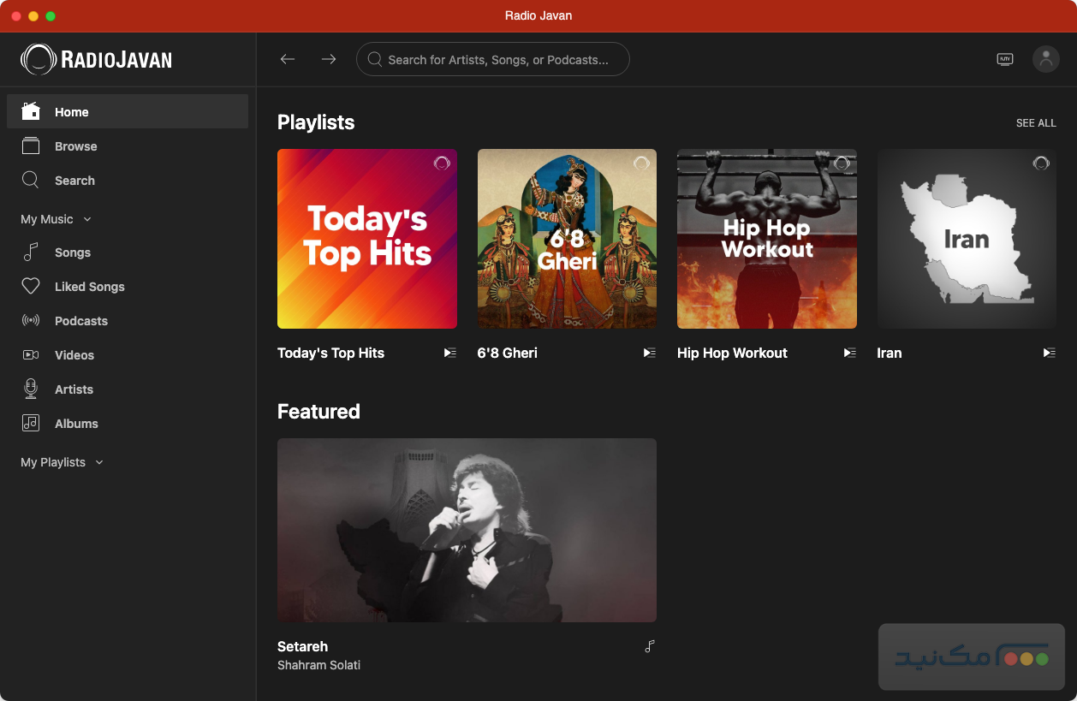Click the search field for artists, songs

coord(493,60)
